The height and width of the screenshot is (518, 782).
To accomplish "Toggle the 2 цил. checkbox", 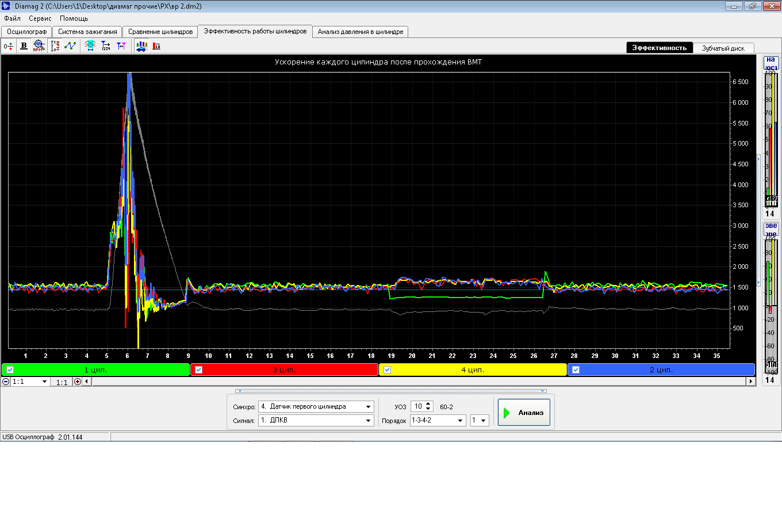I will click(x=576, y=370).
